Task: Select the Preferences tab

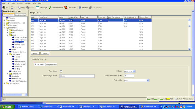Action: [x=40, y=64]
